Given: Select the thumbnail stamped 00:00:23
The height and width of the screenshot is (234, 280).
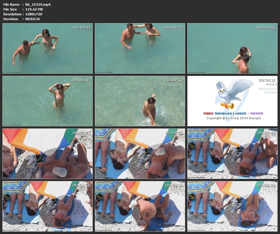Looking at the screenshot, I should (140, 48).
